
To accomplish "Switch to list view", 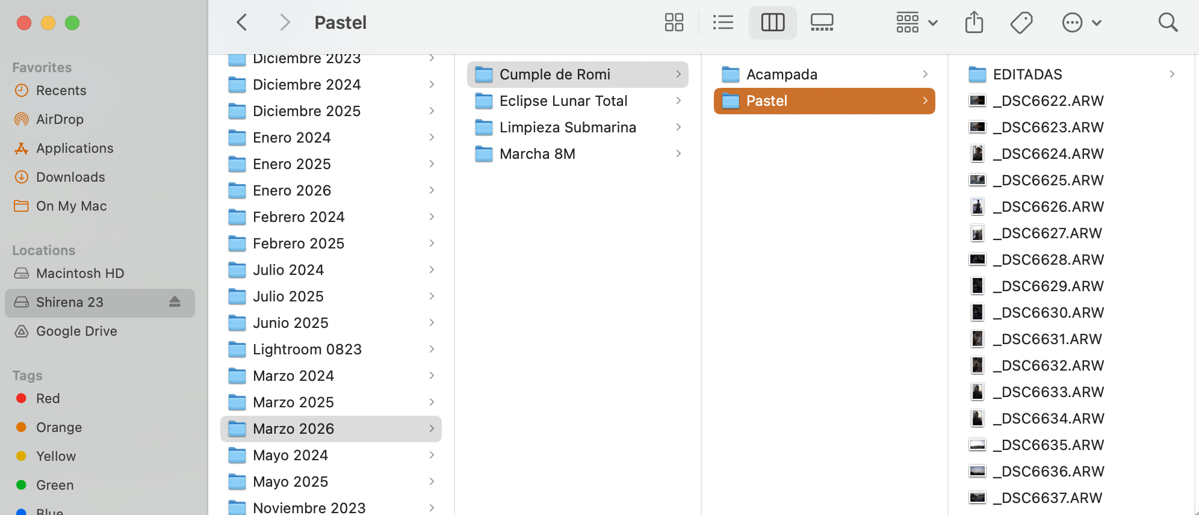I will pyautogui.click(x=723, y=23).
